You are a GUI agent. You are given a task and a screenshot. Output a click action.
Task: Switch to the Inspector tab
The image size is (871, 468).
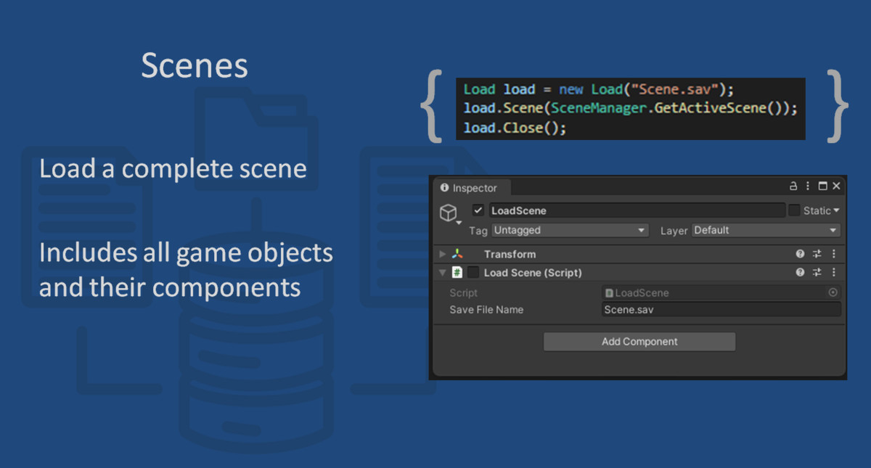[472, 188]
